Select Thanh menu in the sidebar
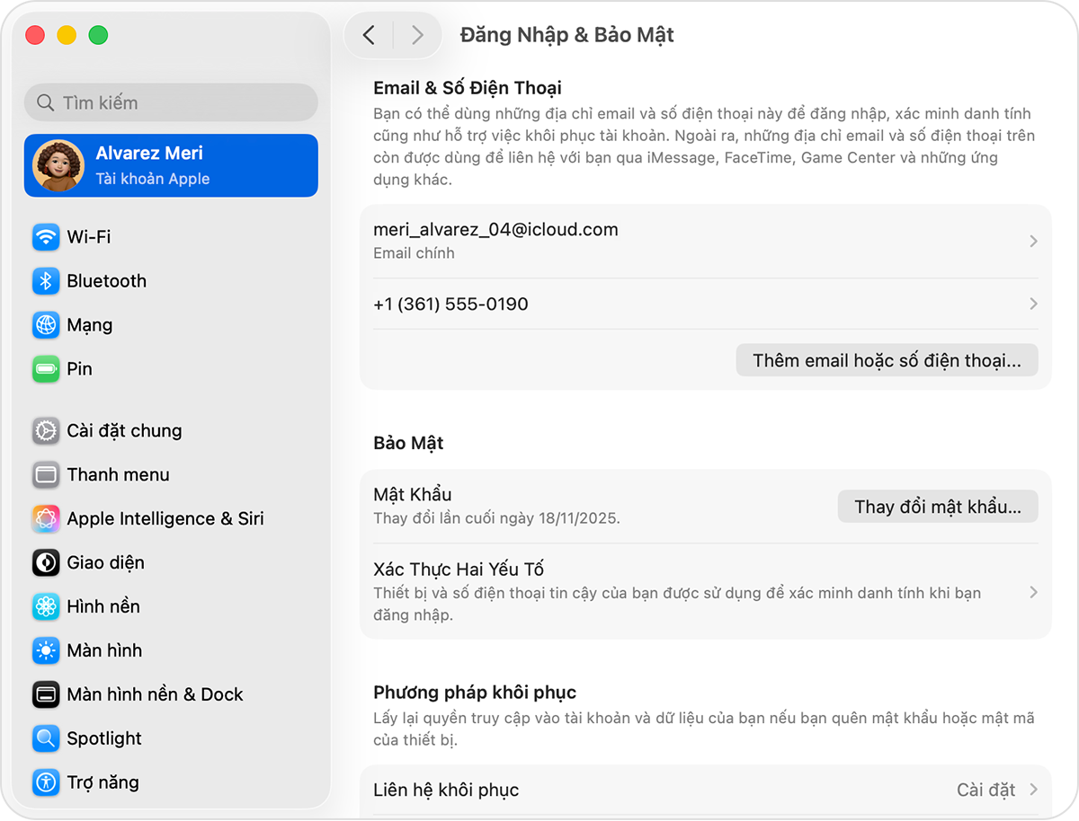Screen dimensions: 1079x821 pos(118,475)
